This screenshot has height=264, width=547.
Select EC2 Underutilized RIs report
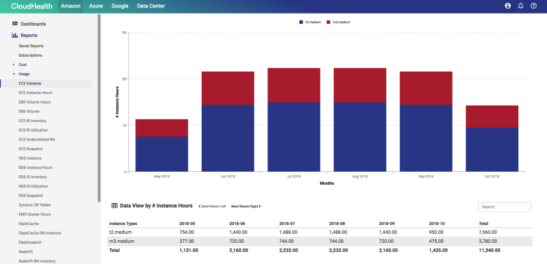click(37, 139)
